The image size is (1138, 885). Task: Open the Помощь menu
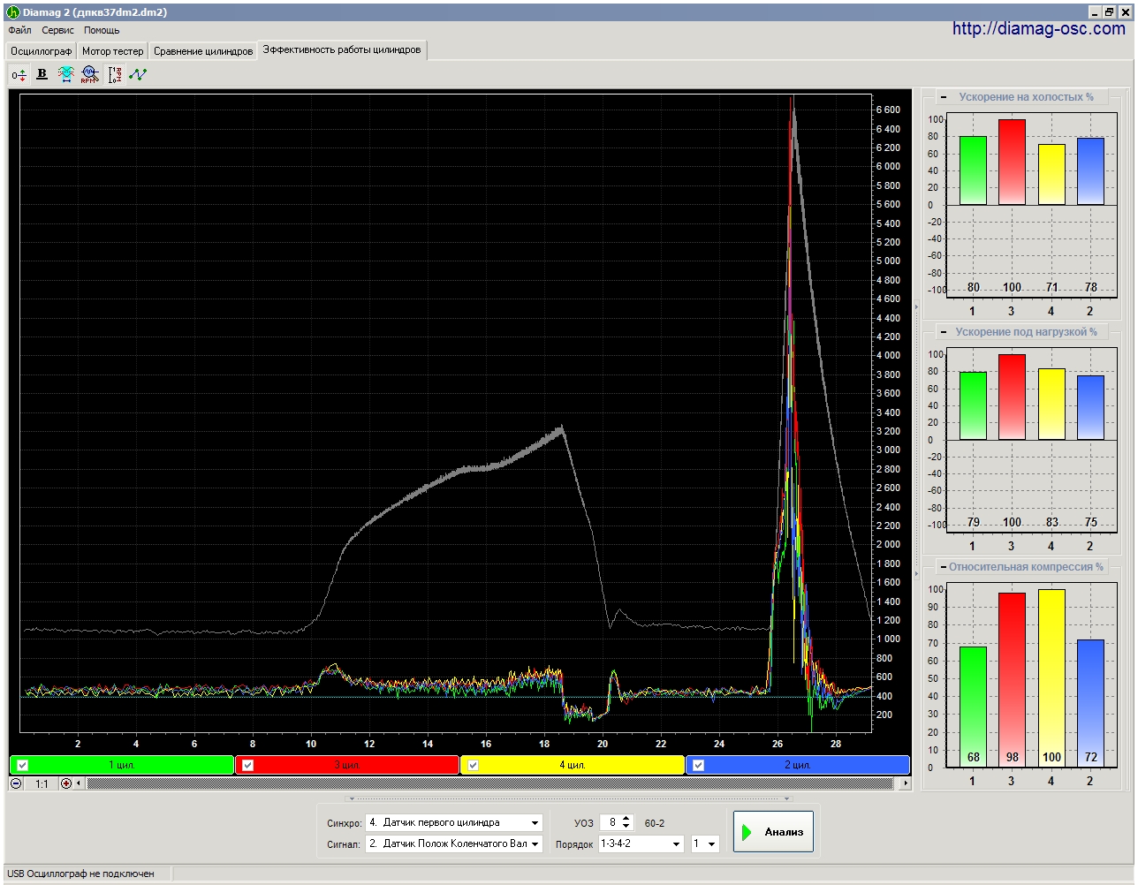102,30
